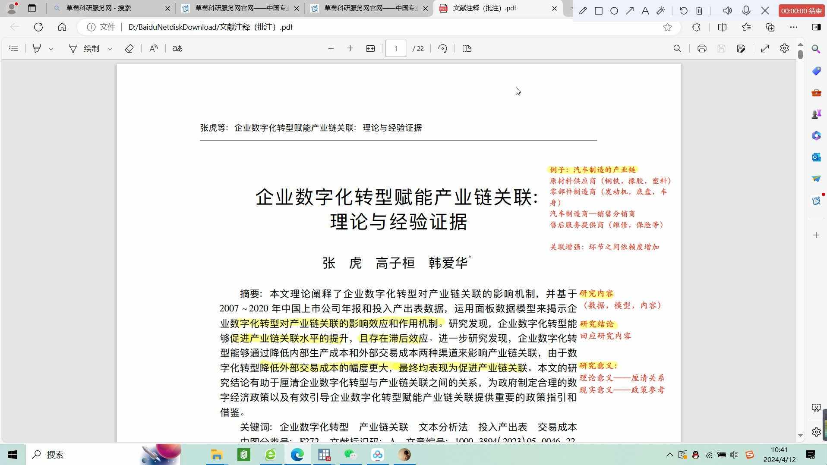Select the eraser in the PDF toolbar

tap(129, 48)
